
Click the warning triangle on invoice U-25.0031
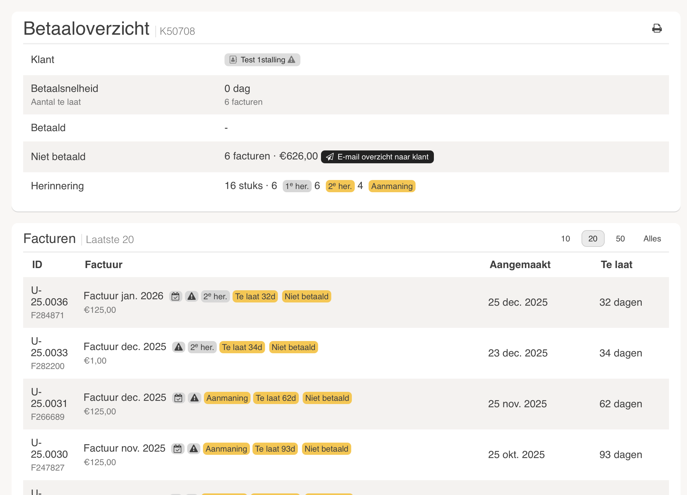tap(195, 398)
